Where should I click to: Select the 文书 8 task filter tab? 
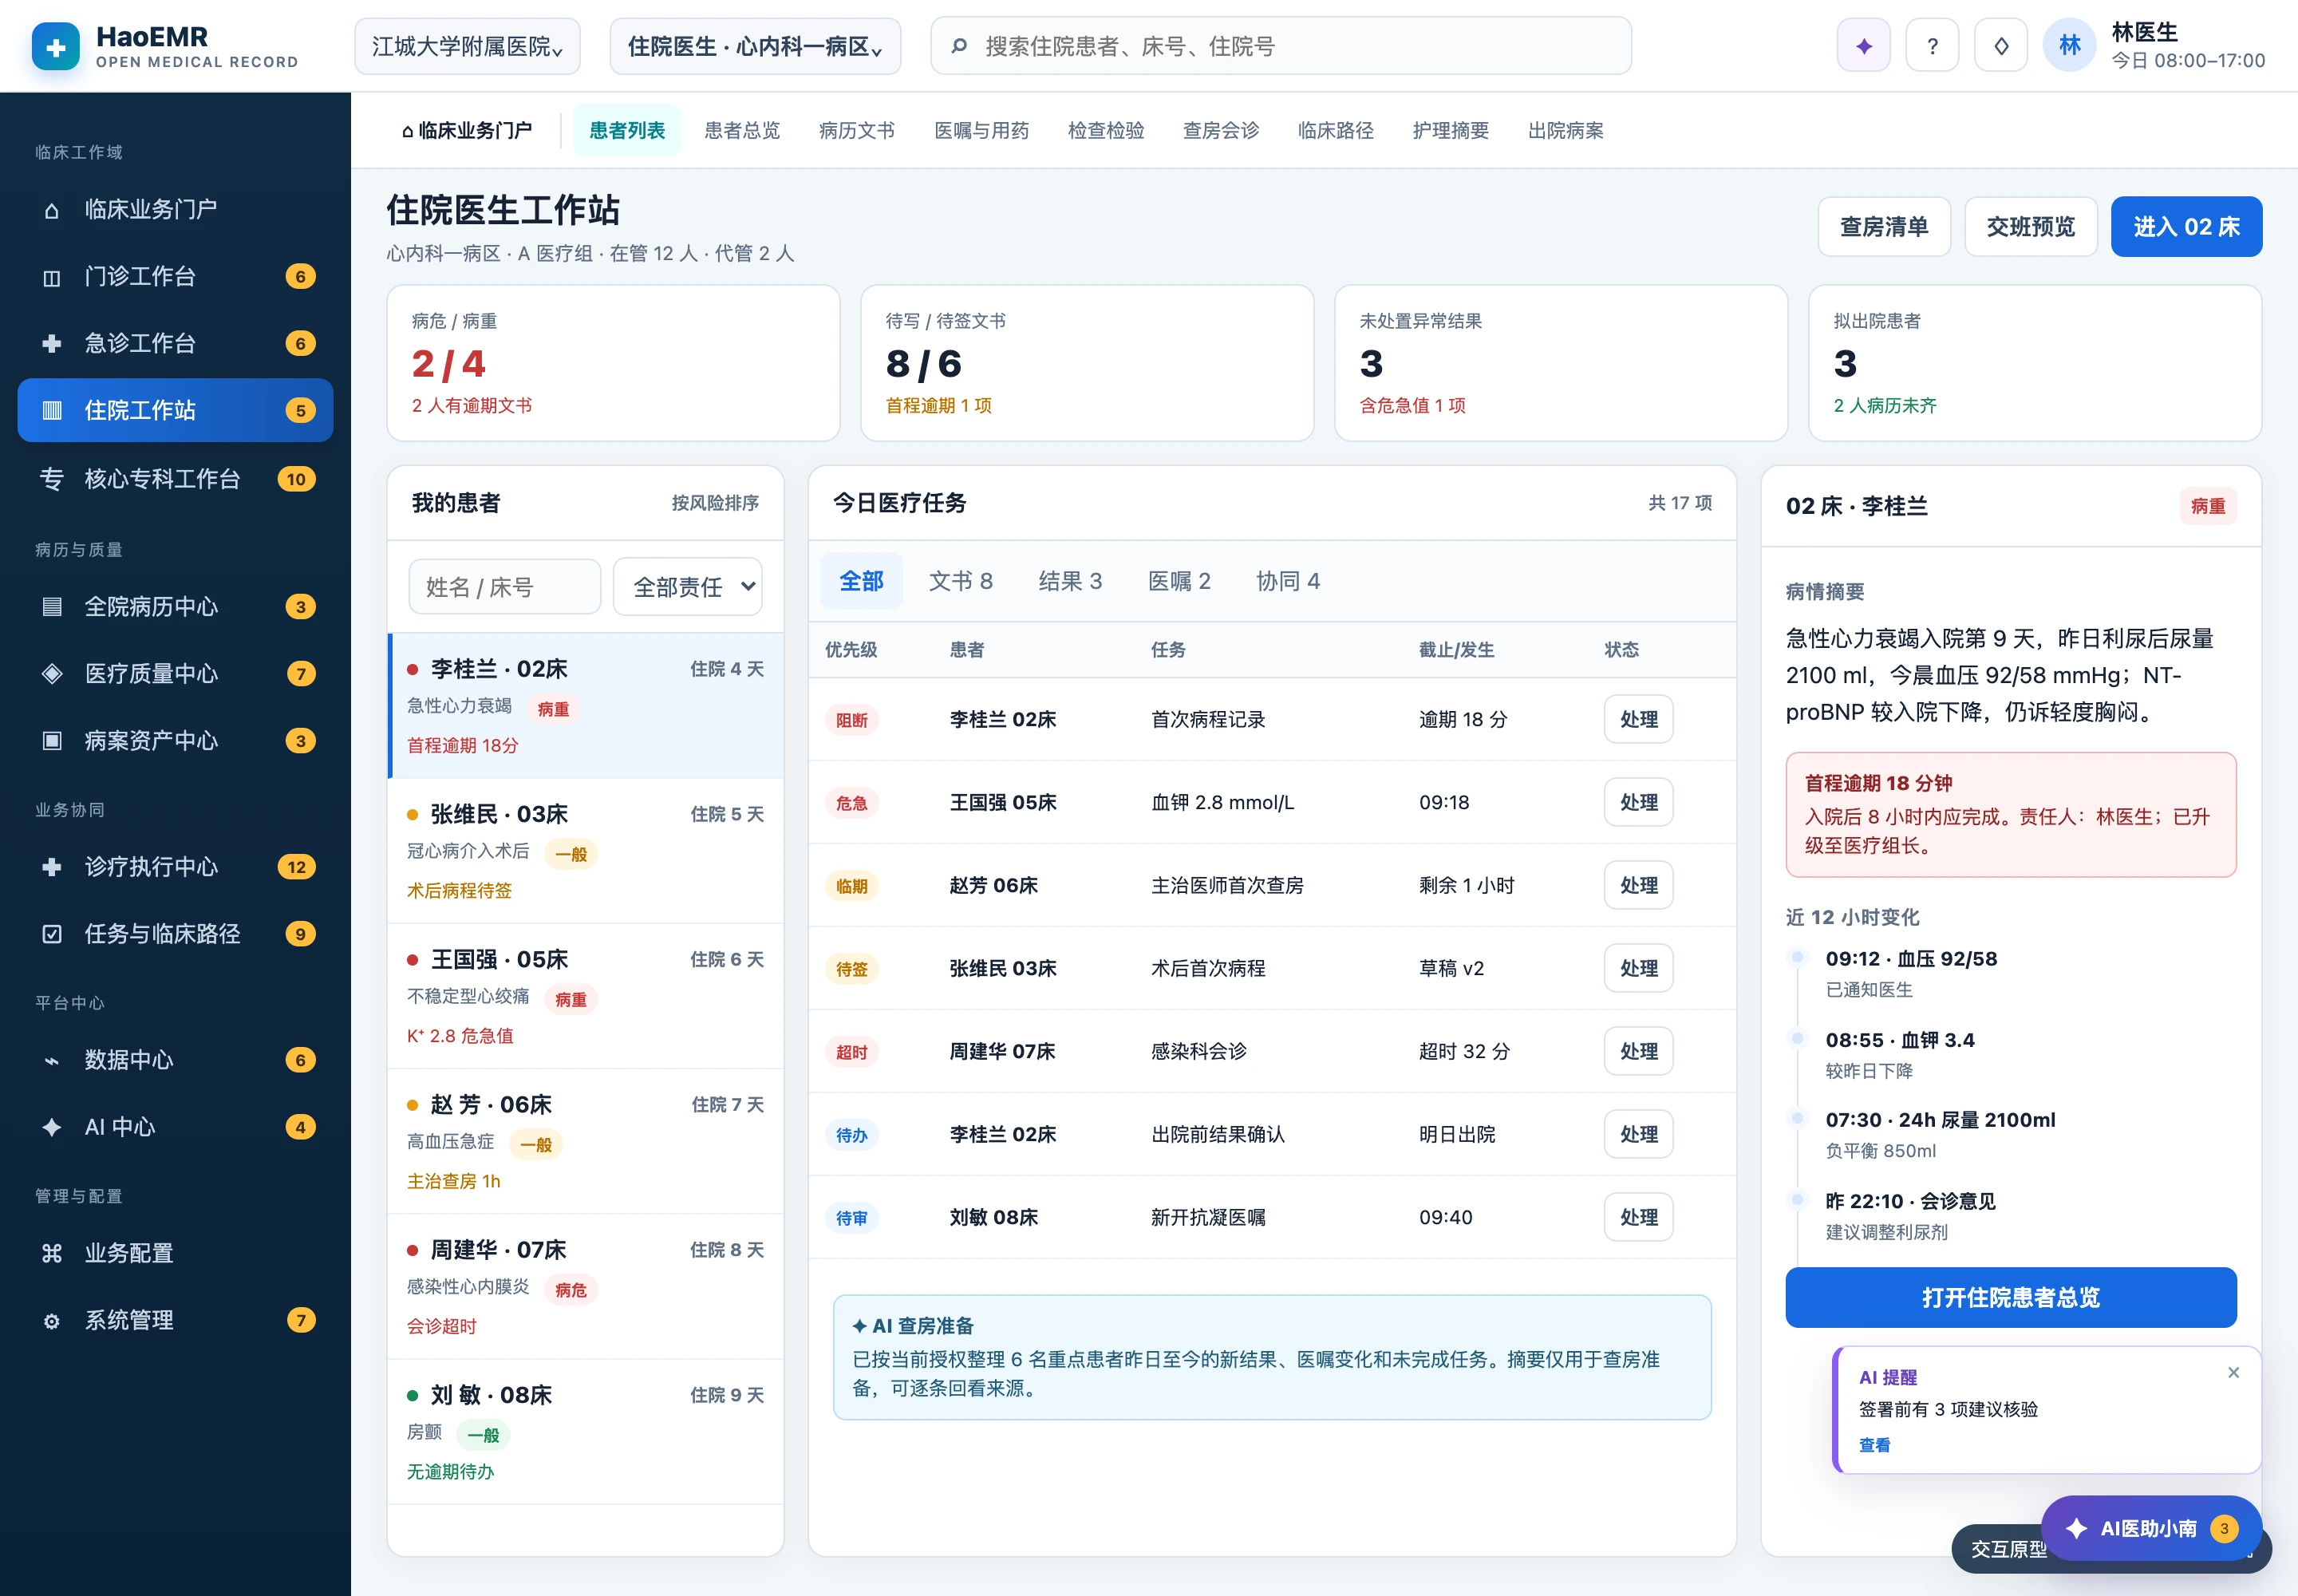[960, 581]
